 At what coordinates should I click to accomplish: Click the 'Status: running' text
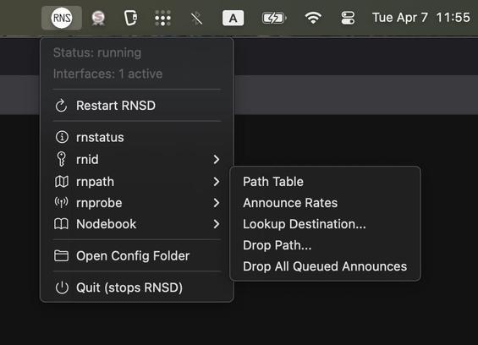97,52
